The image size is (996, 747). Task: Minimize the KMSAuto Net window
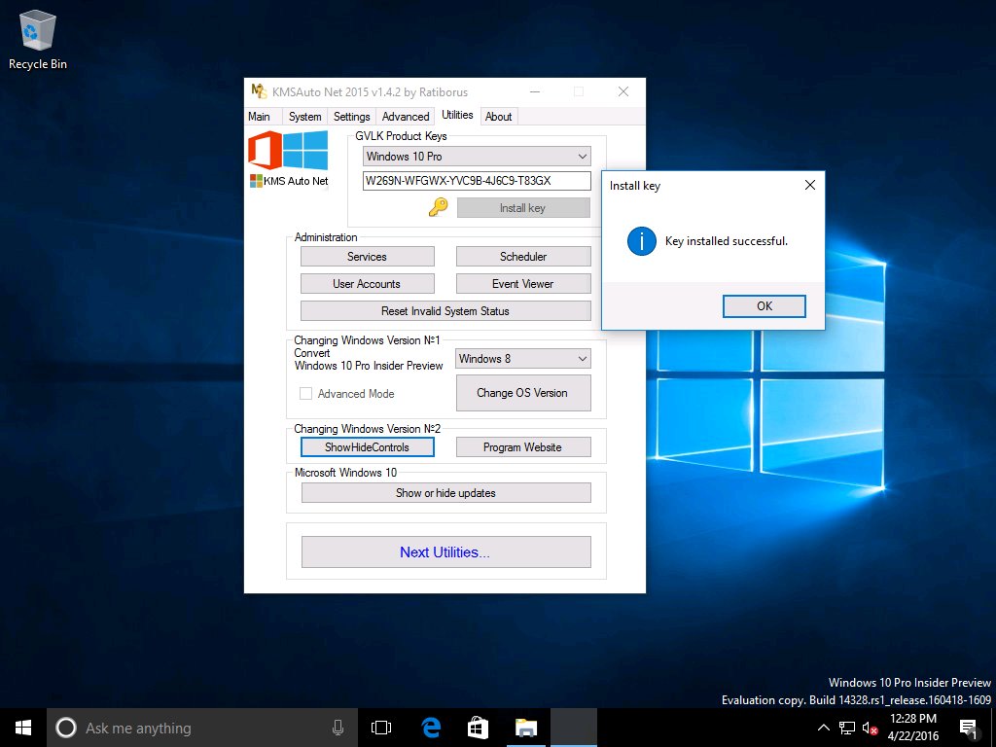pos(535,92)
